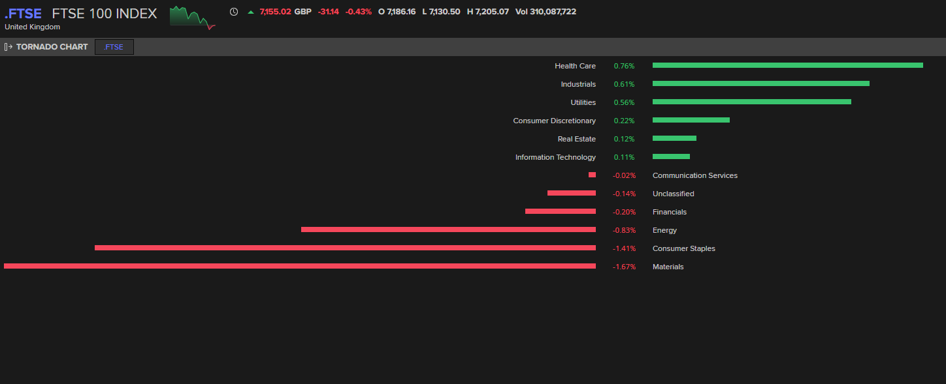Select the Materials sector label
Screen dimensions: 946x384
coord(668,267)
